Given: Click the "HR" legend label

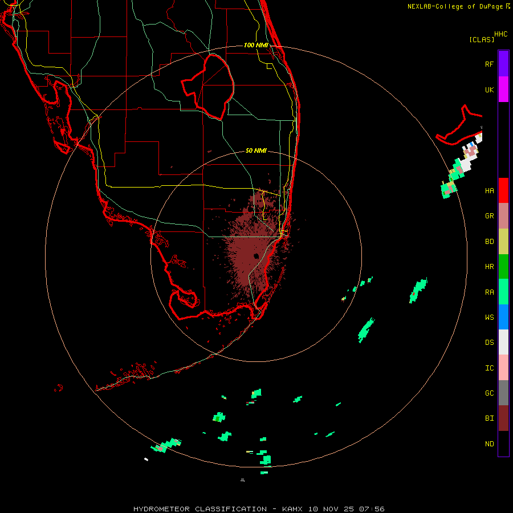Looking at the screenshot, I should click(489, 267).
